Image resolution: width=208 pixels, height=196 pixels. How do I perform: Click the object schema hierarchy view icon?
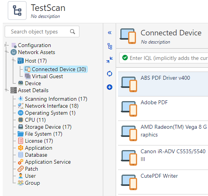click(110, 46)
